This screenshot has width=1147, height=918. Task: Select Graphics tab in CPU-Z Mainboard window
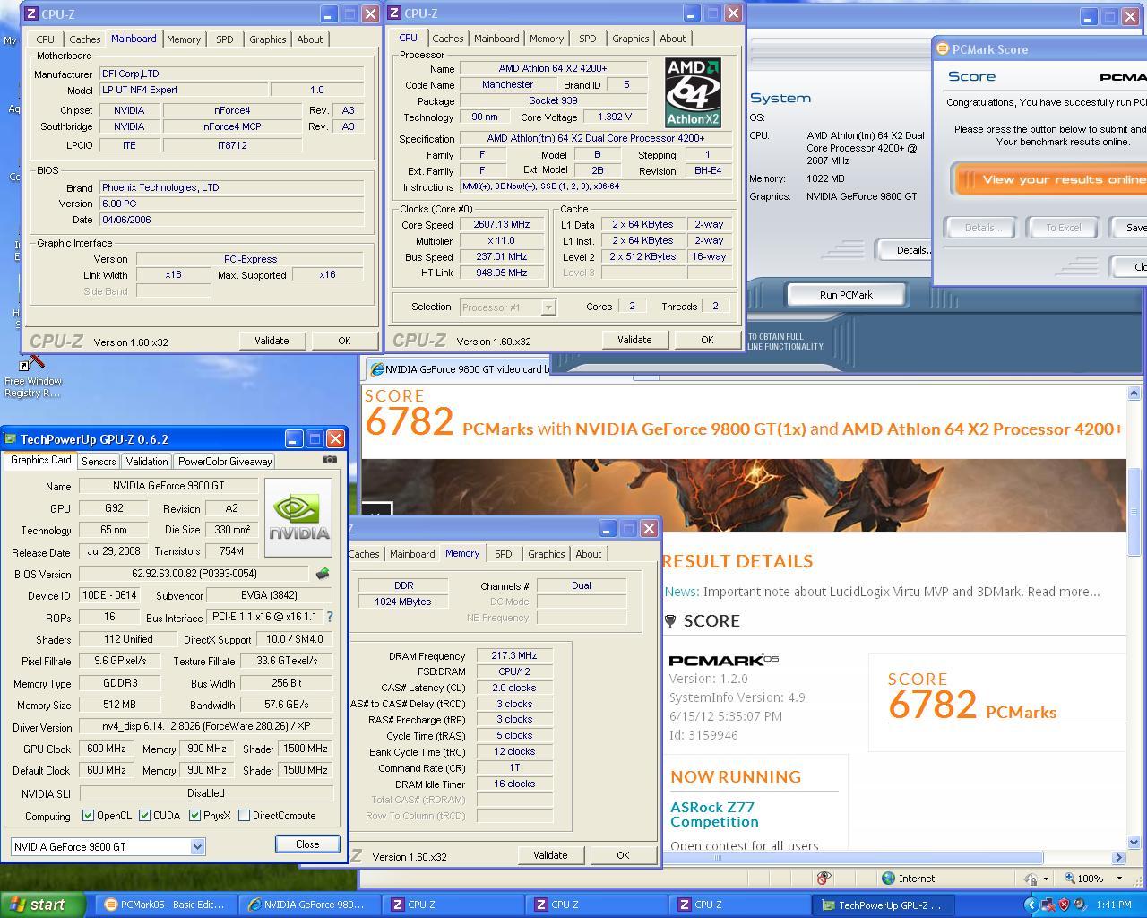click(x=268, y=39)
